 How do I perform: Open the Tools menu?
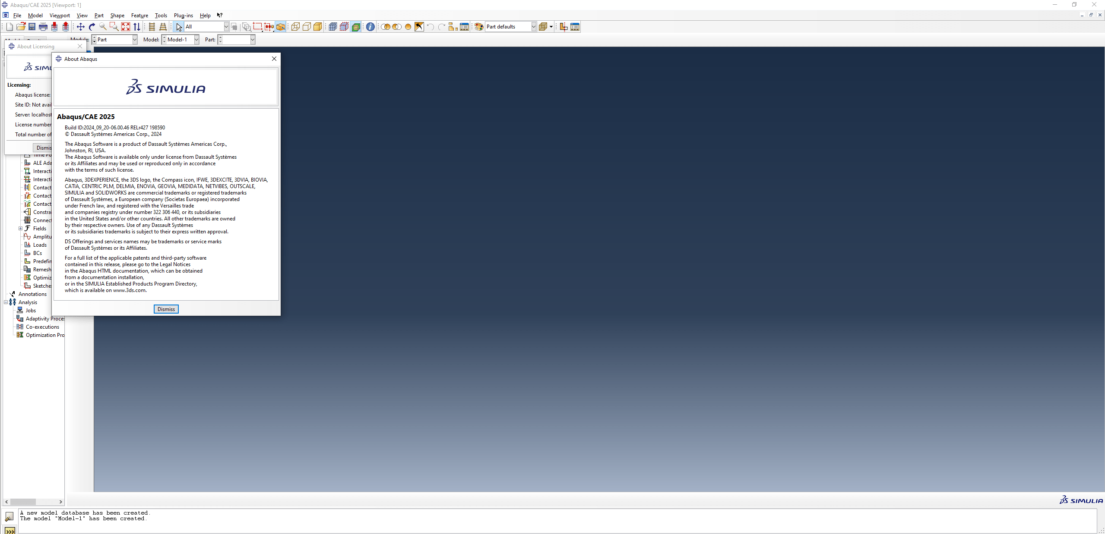click(x=161, y=16)
